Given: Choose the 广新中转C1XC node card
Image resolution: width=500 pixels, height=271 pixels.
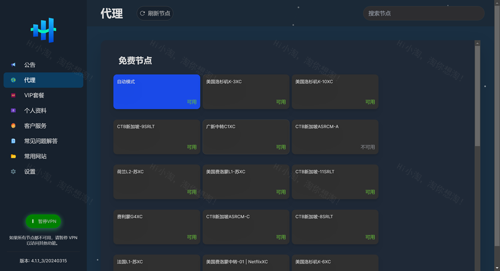Looking at the screenshot, I should pyautogui.click(x=246, y=137).
